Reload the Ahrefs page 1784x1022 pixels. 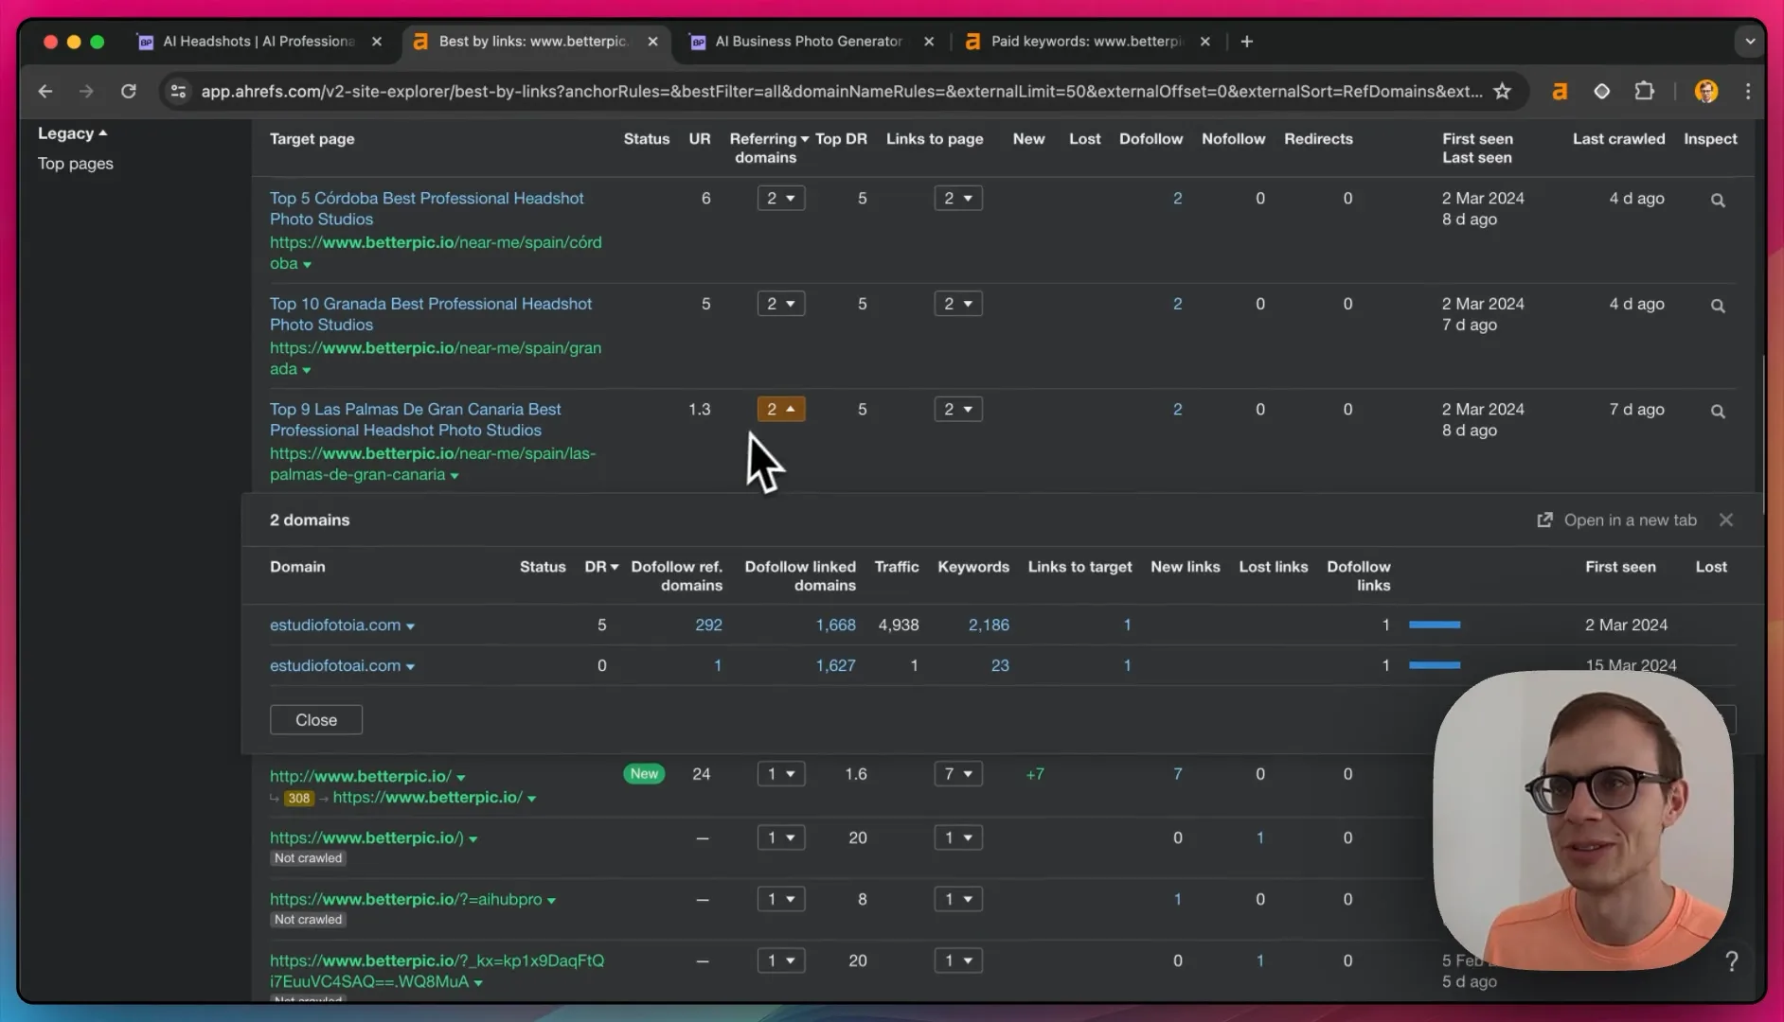pos(129,92)
